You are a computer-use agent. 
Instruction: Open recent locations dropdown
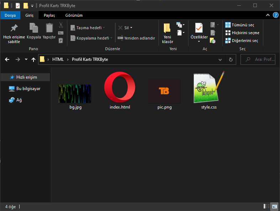tap(26, 59)
